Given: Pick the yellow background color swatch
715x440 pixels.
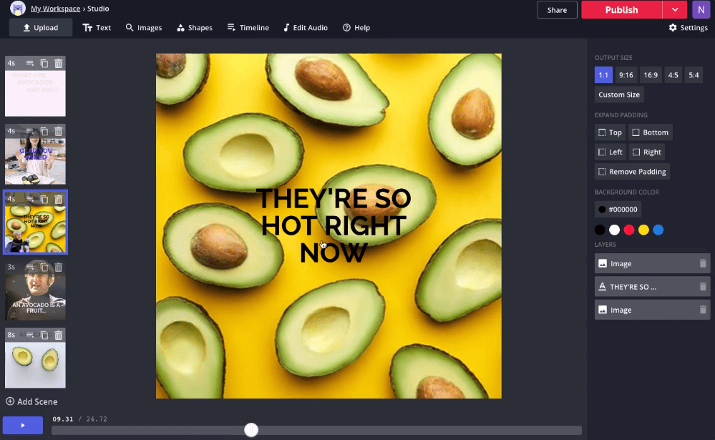Looking at the screenshot, I should click(643, 230).
